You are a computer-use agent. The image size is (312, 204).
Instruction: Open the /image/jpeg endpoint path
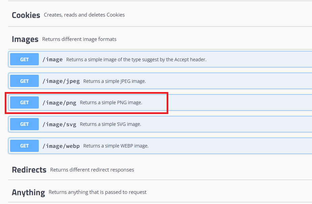point(61,81)
